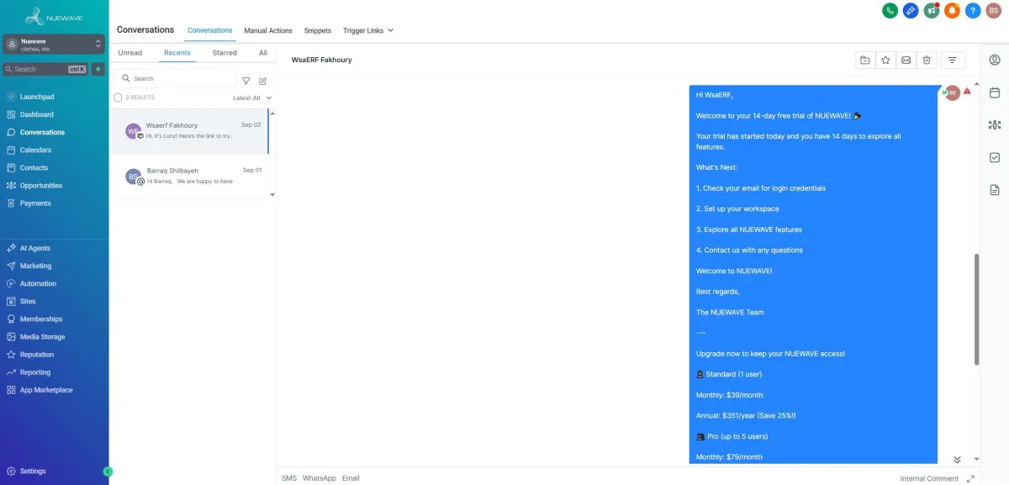The width and height of the screenshot is (1009, 485).
Task: Show the Recents conversations tab
Action: click(177, 52)
